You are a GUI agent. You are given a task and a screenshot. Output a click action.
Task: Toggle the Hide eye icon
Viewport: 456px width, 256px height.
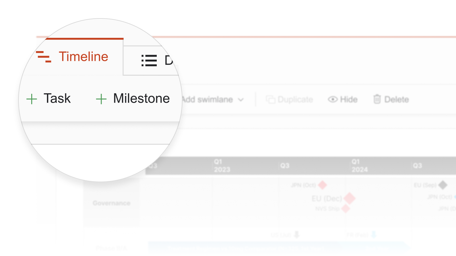coord(333,99)
